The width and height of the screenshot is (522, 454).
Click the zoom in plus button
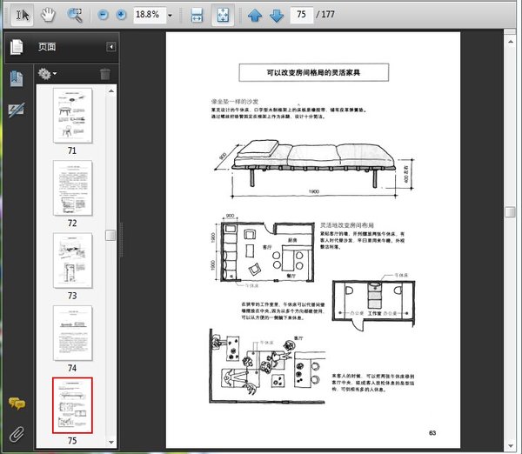pos(121,15)
